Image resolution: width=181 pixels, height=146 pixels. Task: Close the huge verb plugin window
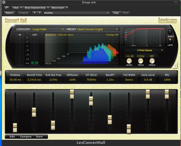(x=4, y=2)
